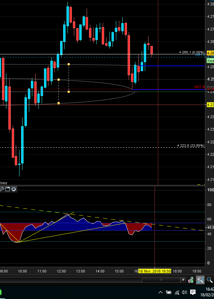Select the red mS1 M pivot label
214x299 pixels.
(200, 87)
